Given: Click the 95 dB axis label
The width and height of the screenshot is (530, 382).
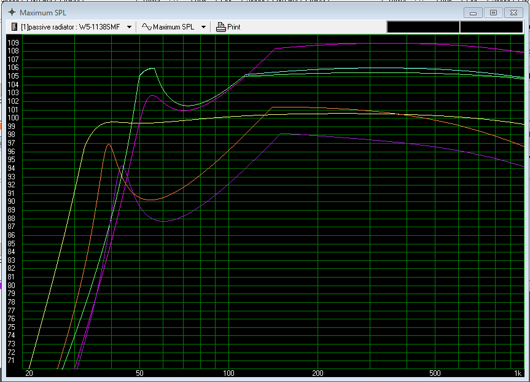Looking at the screenshot, I should pos(11,160).
